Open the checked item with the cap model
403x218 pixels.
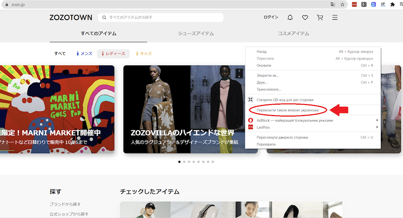click(145, 210)
